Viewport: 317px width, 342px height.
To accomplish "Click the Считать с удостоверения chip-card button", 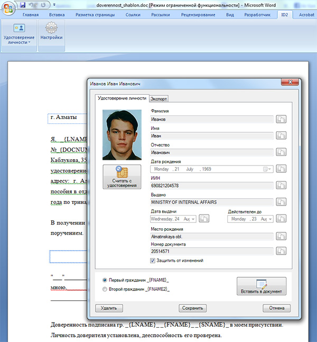I will click(x=122, y=177).
